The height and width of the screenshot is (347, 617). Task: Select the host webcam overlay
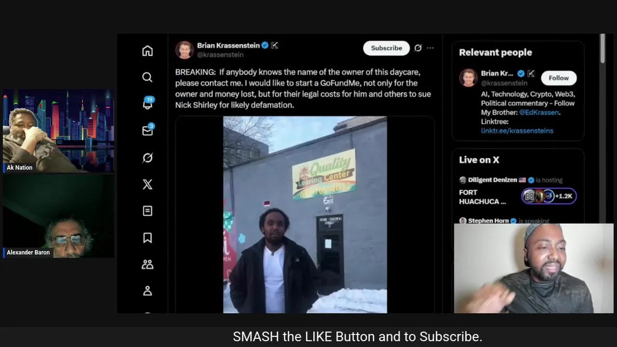tap(534, 268)
